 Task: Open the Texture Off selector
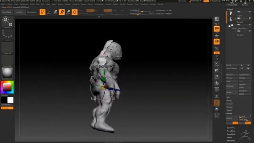click(7, 61)
